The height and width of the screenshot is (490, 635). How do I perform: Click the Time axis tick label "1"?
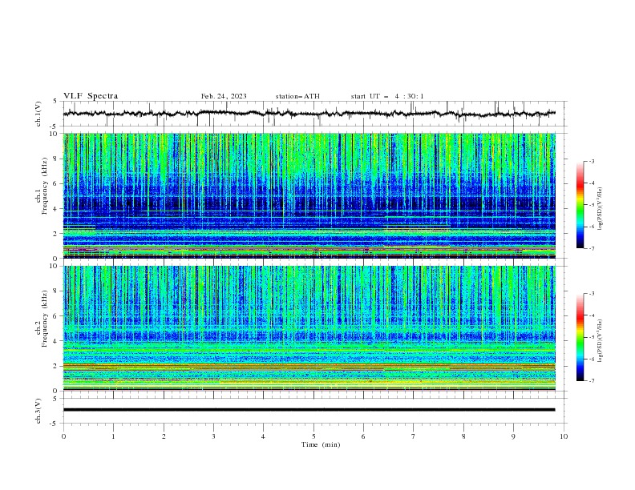point(113,436)
